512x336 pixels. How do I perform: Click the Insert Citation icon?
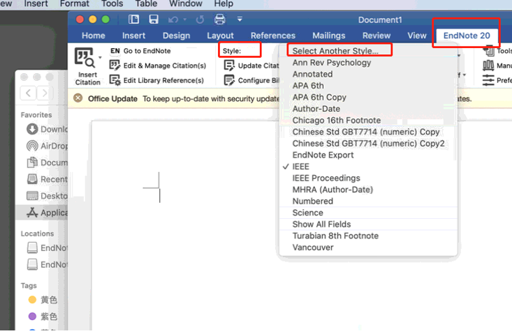(85, 58)
